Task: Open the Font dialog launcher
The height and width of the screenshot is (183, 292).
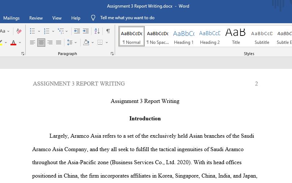Action: pyautogui.click(x=23, y=54)
